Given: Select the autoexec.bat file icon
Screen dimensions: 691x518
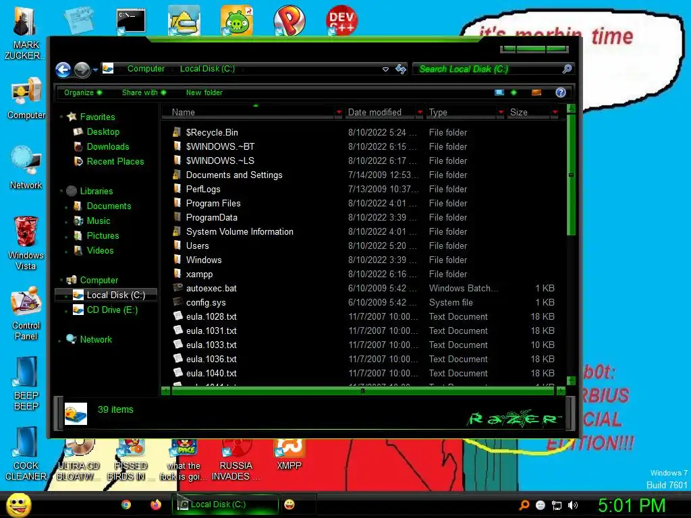Looking at the screenshot, I should tap(177, 288).
